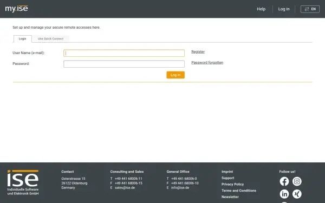Open the Imprint footer link
325x203 pixels.
point(227,172)
